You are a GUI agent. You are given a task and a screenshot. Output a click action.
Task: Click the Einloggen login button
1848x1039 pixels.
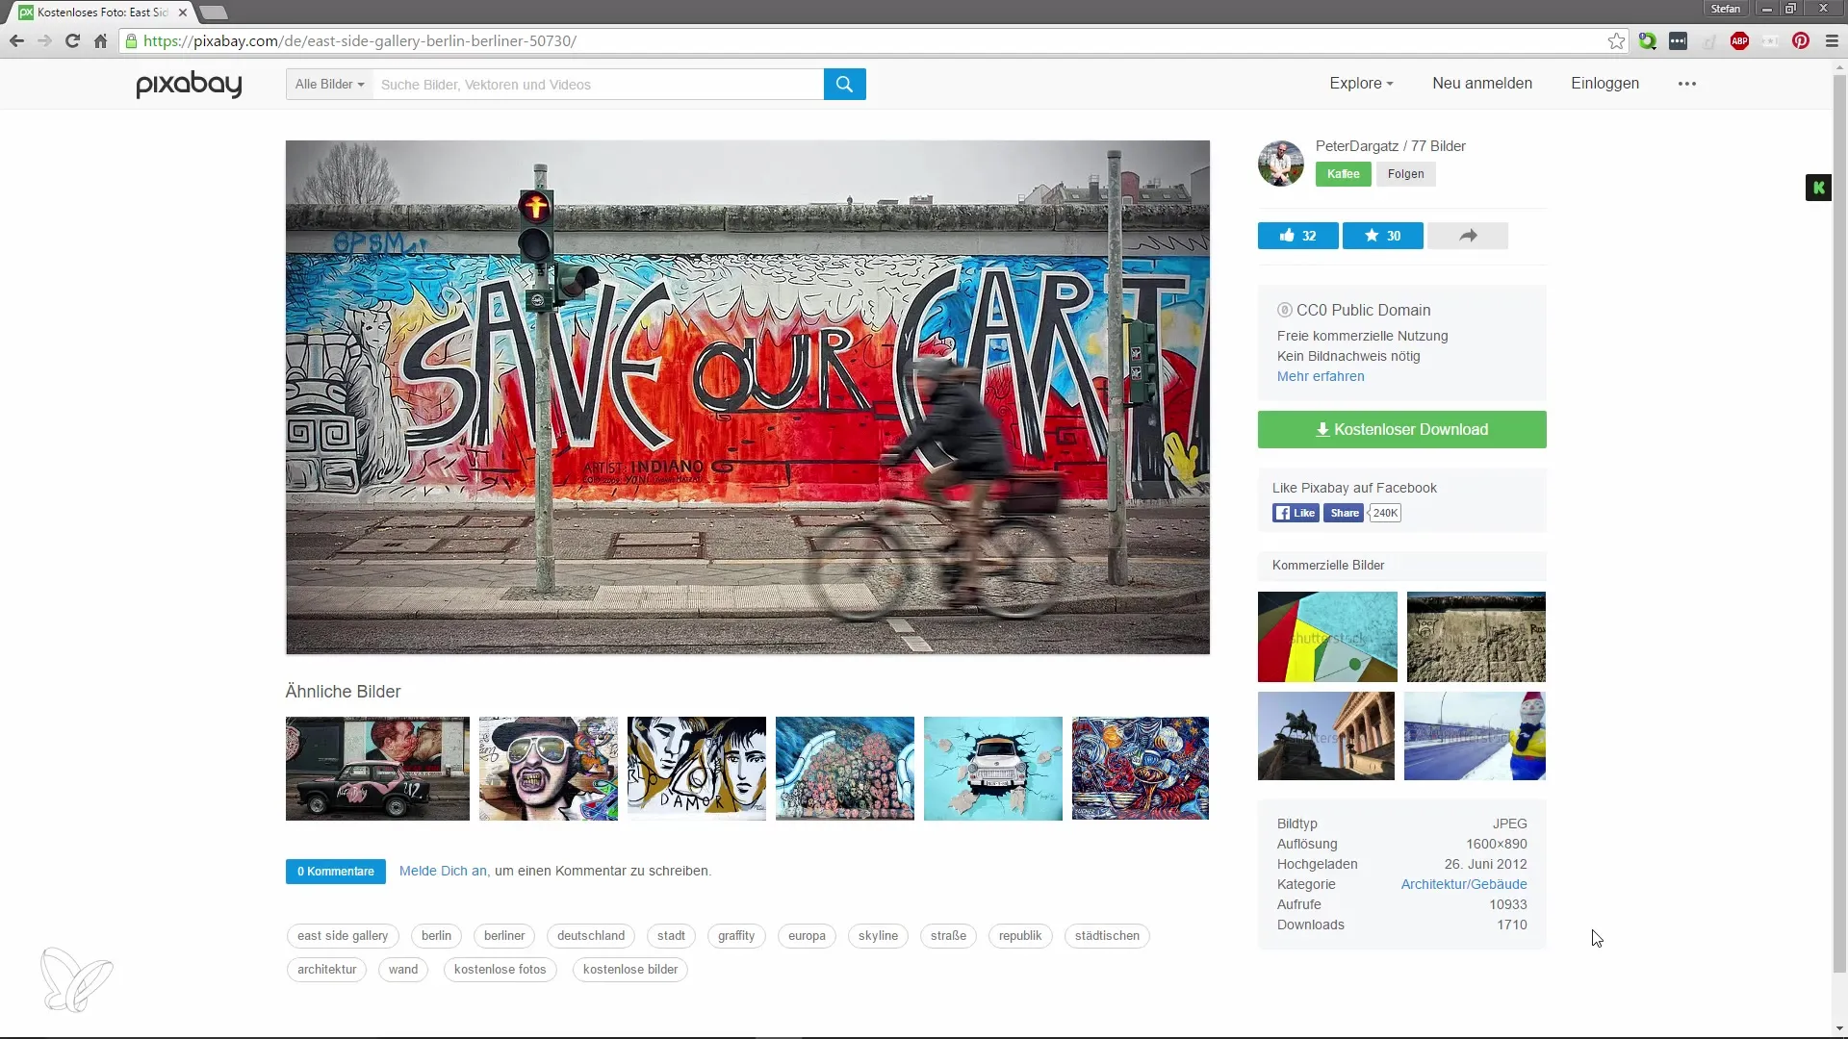1604,83
